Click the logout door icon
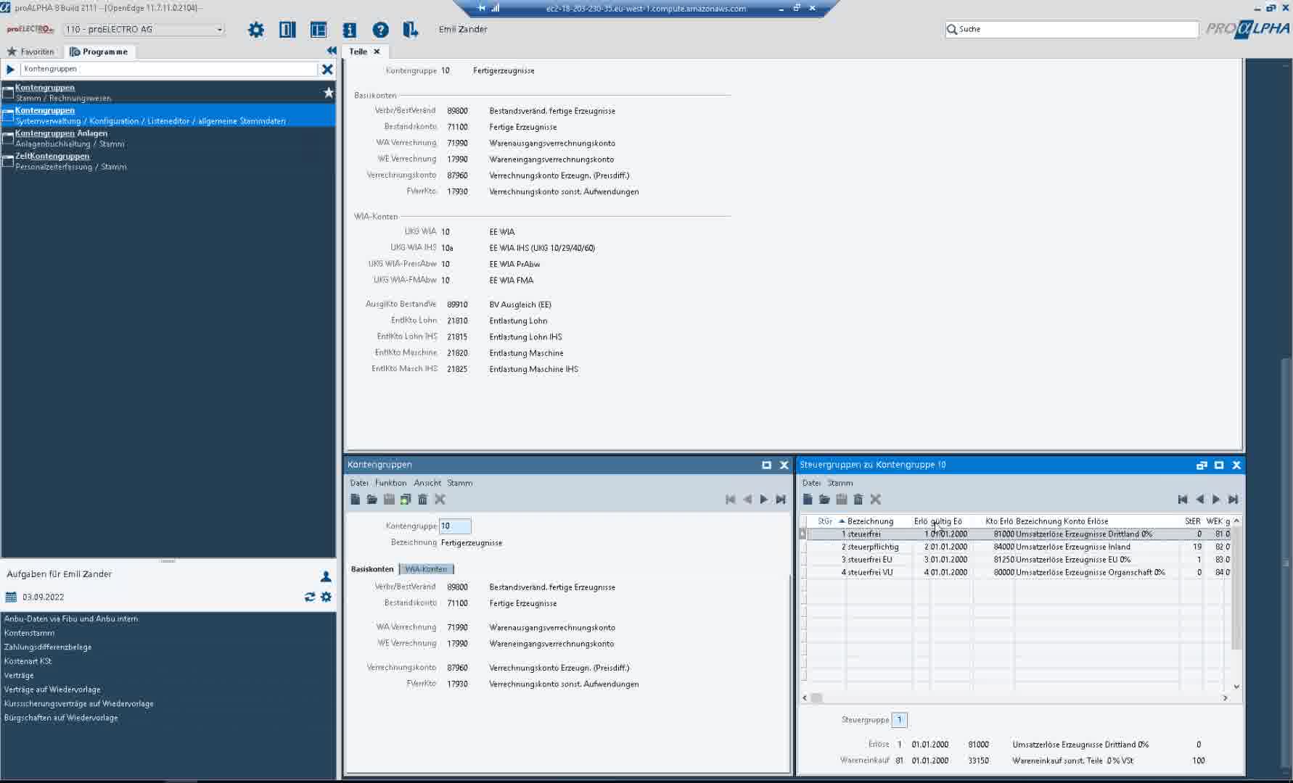Viewport: 1293px width, 783px height. click(x=411, y=30)
